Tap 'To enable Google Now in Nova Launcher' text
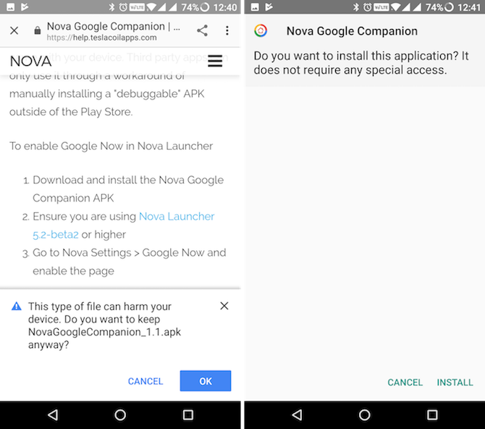Viewport: 485px width, 429px height. click(x=111, y=146)
